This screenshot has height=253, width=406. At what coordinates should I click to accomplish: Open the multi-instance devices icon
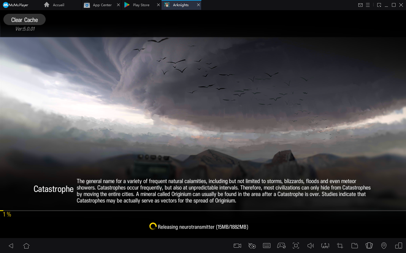[x=399, y=246]
